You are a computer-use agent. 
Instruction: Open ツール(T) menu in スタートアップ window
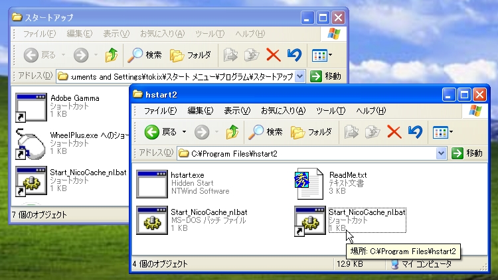click(210, 34)
